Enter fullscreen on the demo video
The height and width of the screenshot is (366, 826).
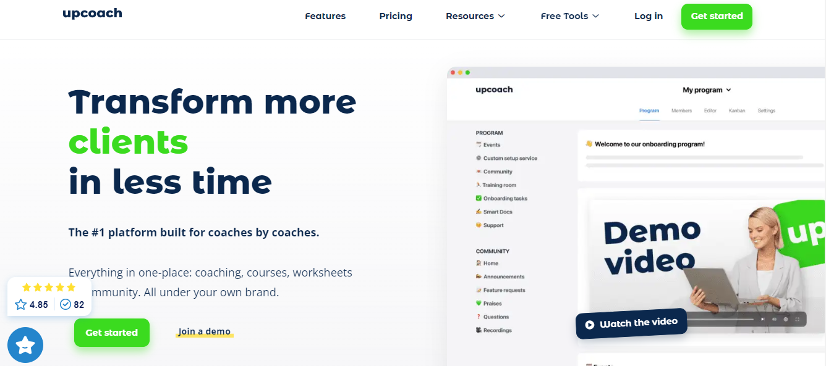797,319
